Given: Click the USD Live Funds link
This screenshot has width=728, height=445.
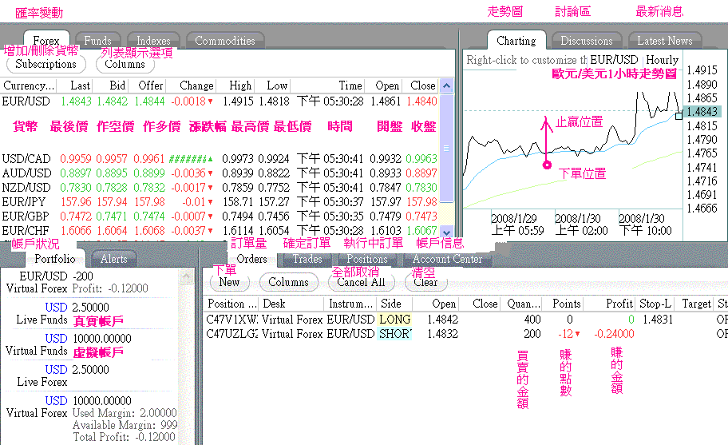Looking at the screenshot, I should pos(56,307).
